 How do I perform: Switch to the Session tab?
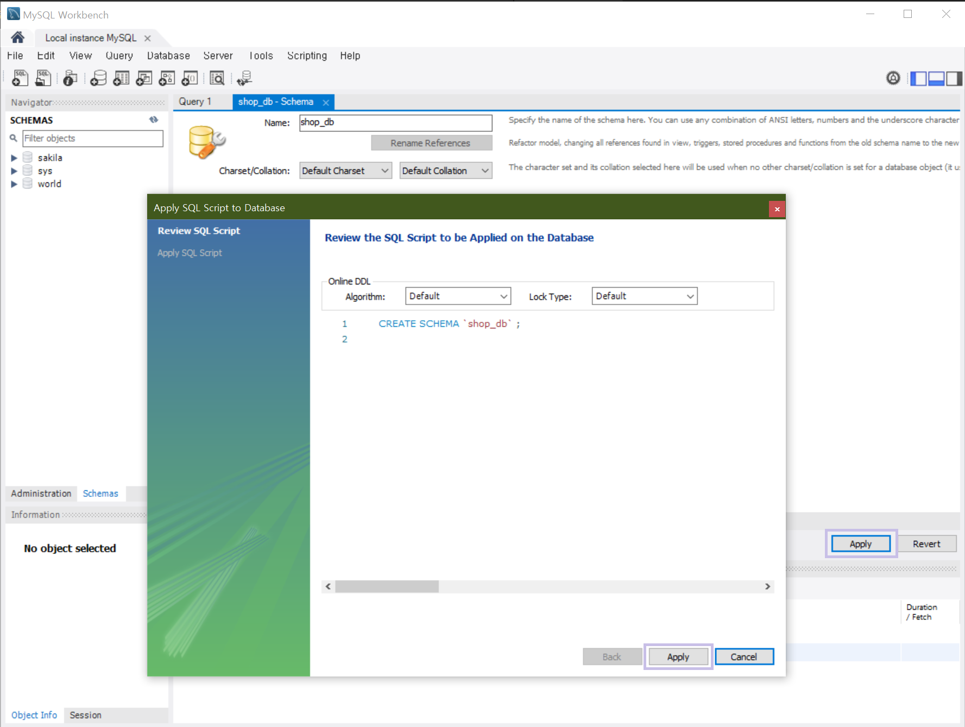click(x=85, y=715)
